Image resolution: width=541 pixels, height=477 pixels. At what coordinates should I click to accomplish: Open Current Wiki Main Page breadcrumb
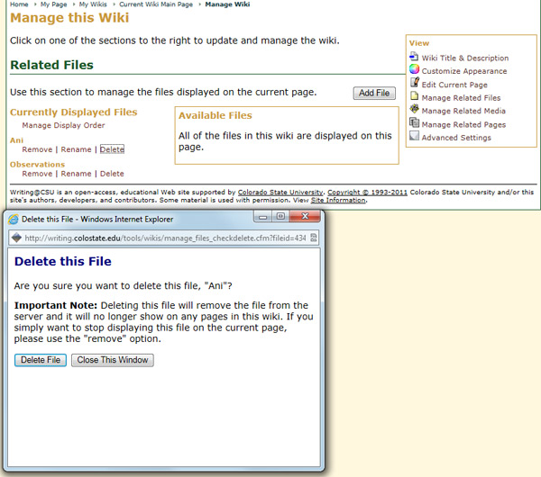coord(158,4)
